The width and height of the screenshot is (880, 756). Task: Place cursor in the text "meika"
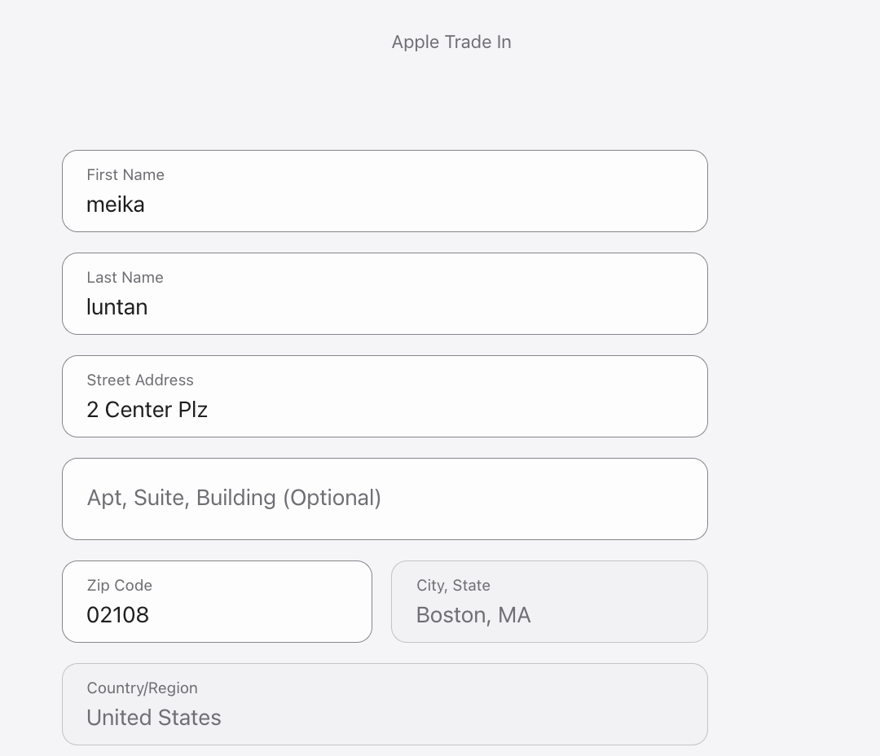116,204
